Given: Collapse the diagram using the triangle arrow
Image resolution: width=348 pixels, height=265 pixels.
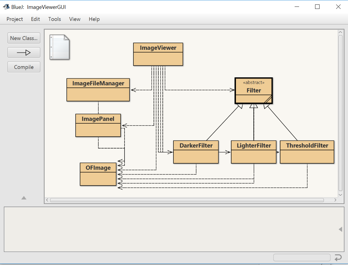Looking at the screenshot, I should (x=24, y=198).
